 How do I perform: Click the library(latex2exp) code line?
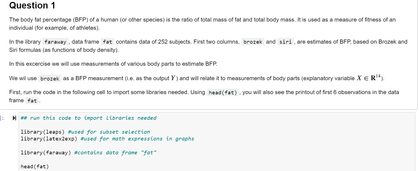point(49,139)
